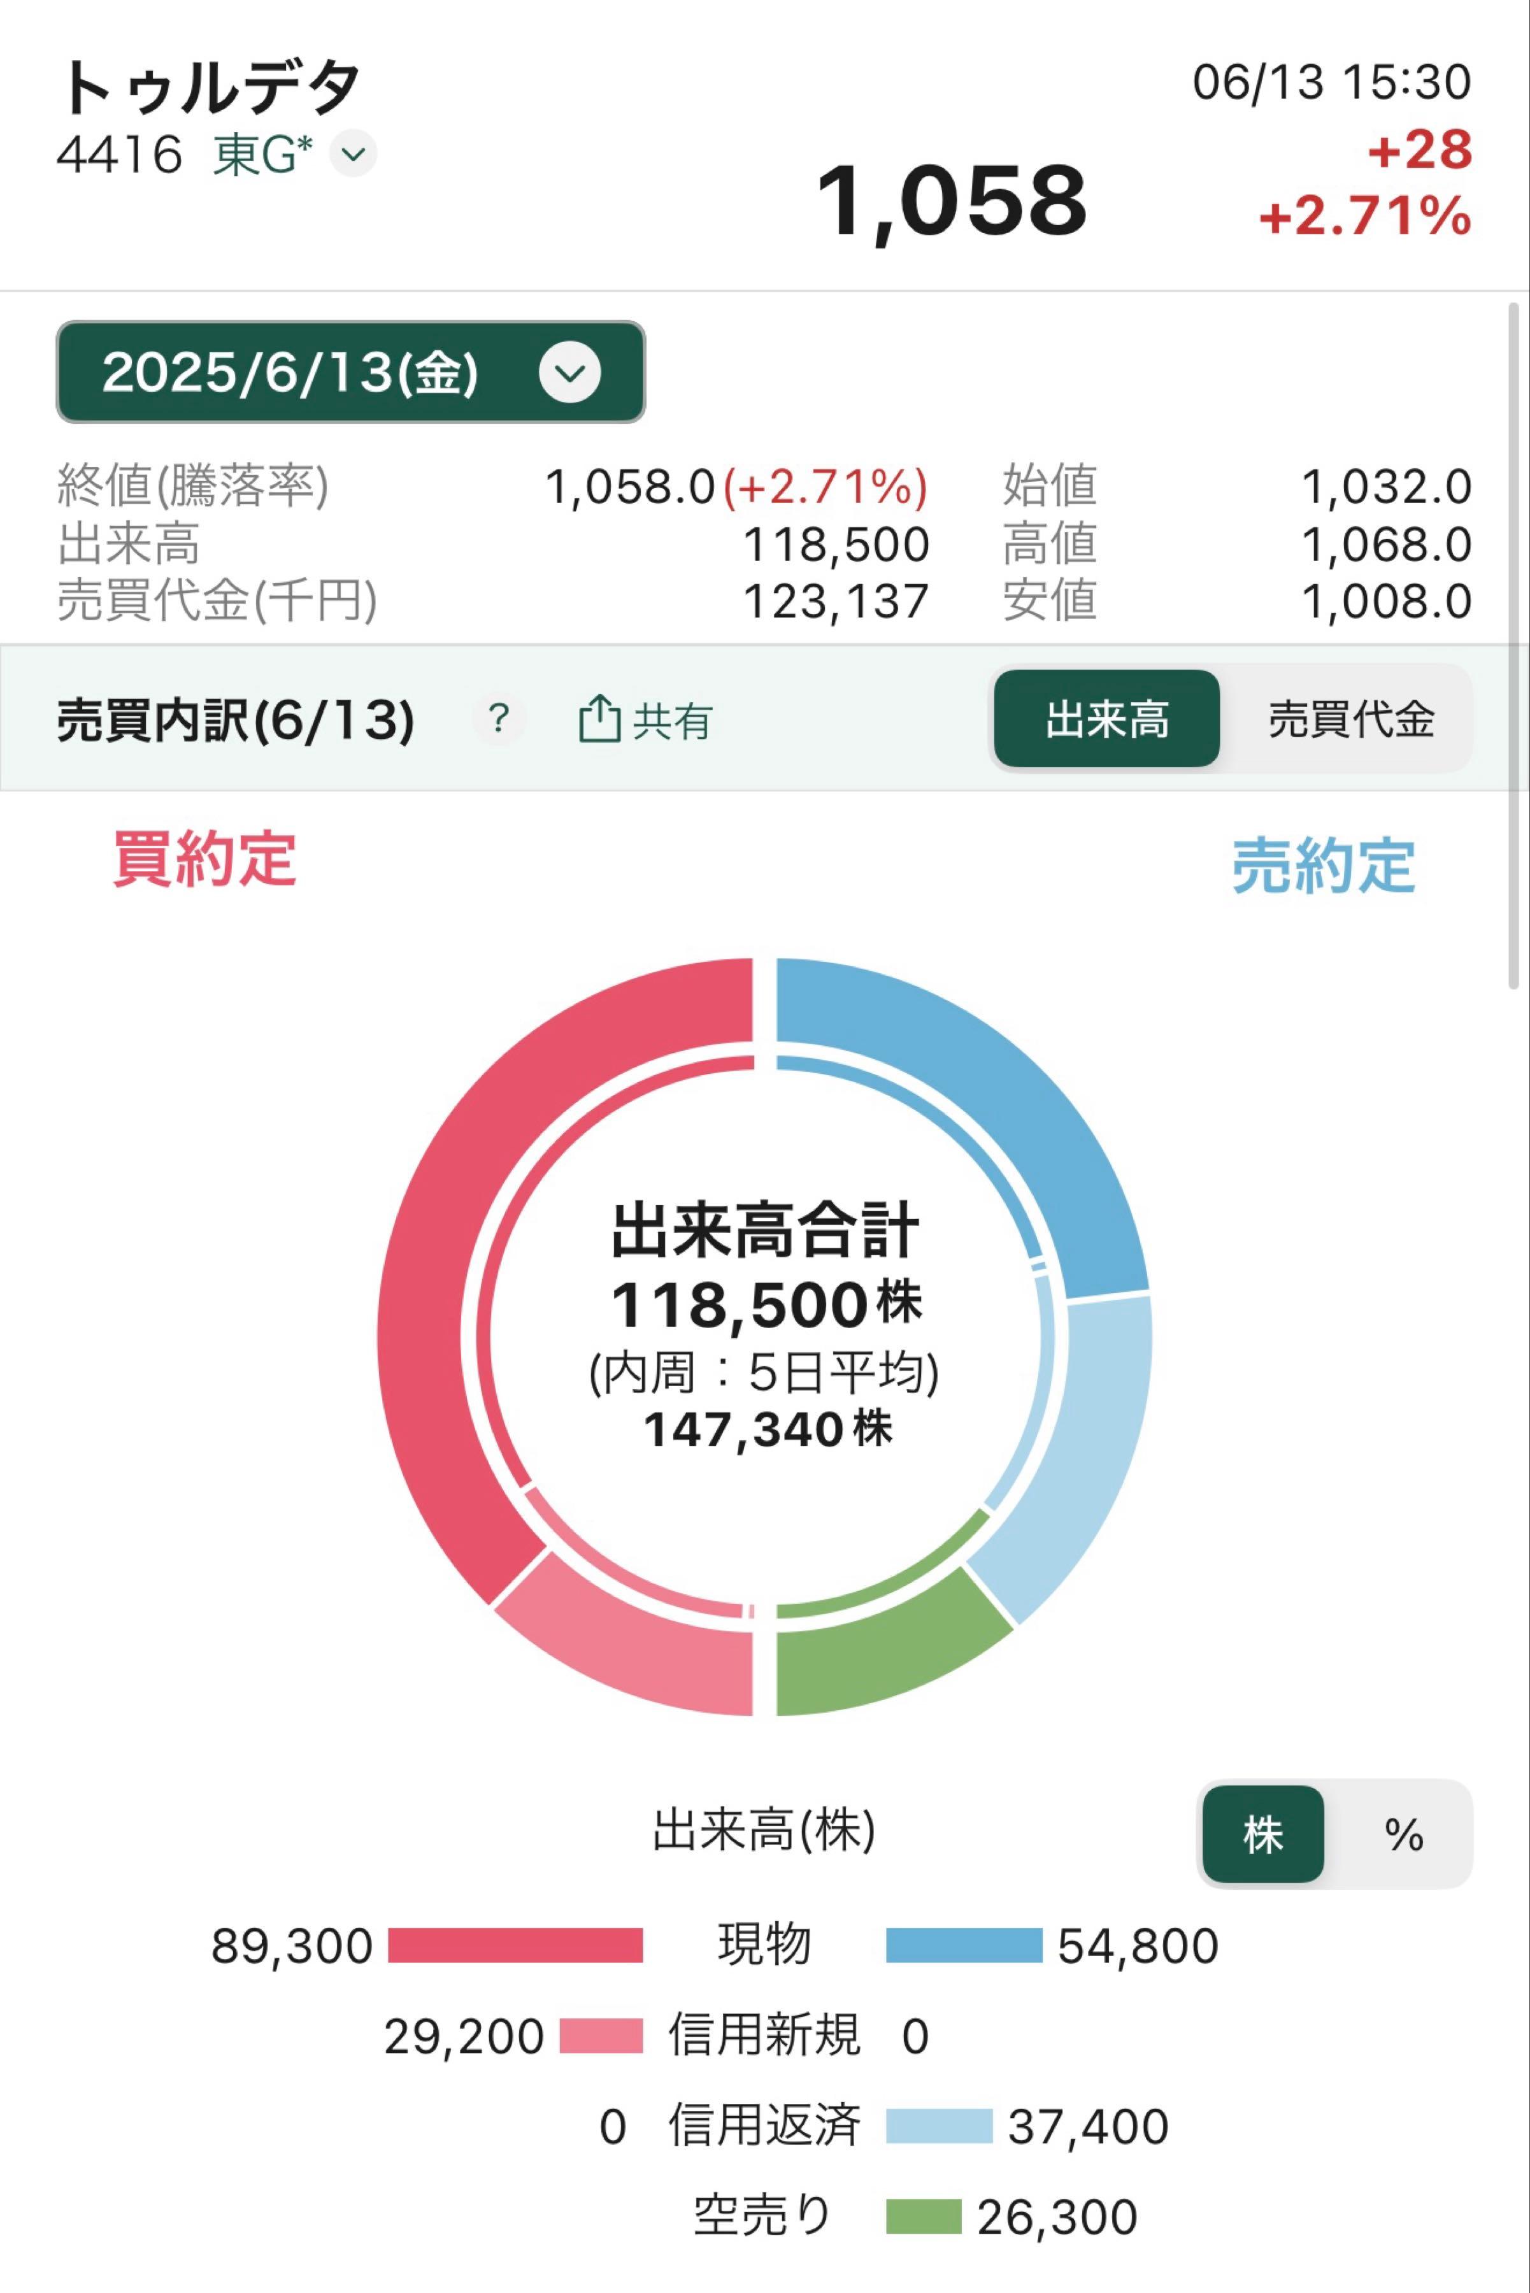The width and height of the screenshot is (1530, 2293).
Task: Select the 株 unit toggle
Action: point(1262,1834)
